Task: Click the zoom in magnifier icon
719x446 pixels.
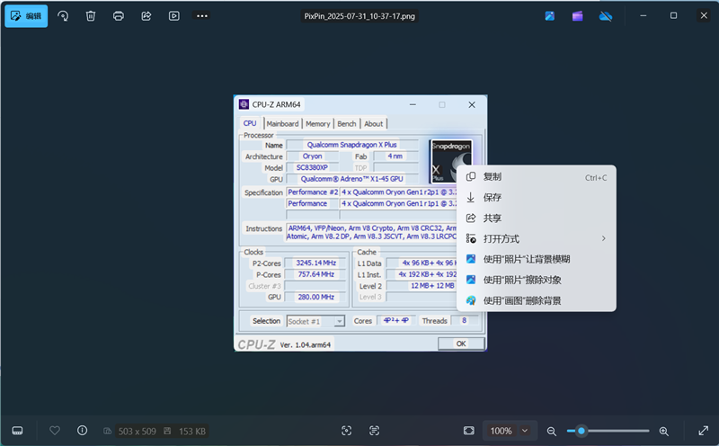Action: point(663,431)
